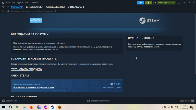Switch to Firefox on the taskbar
Image resolution: width=196 pixels, height=110 pixels.
click(x=31, y=107)
